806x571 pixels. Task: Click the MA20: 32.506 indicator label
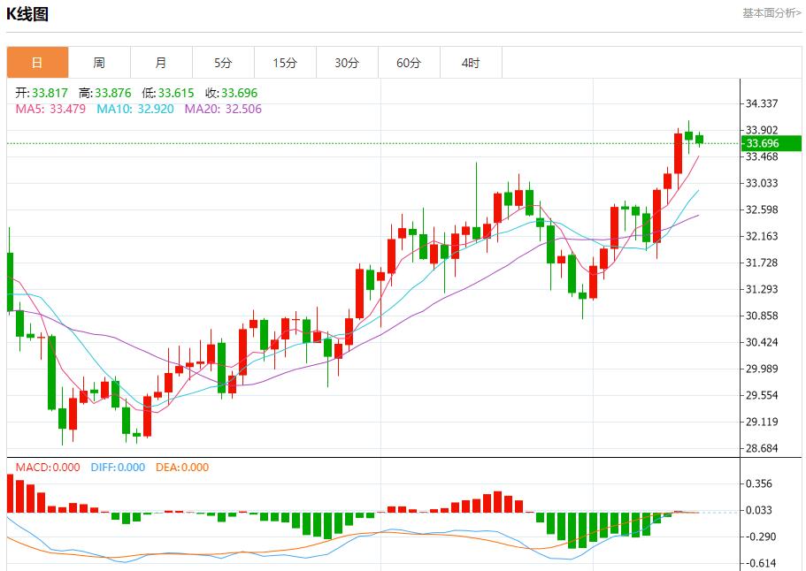pyautogui.click(x=223, y=109)
